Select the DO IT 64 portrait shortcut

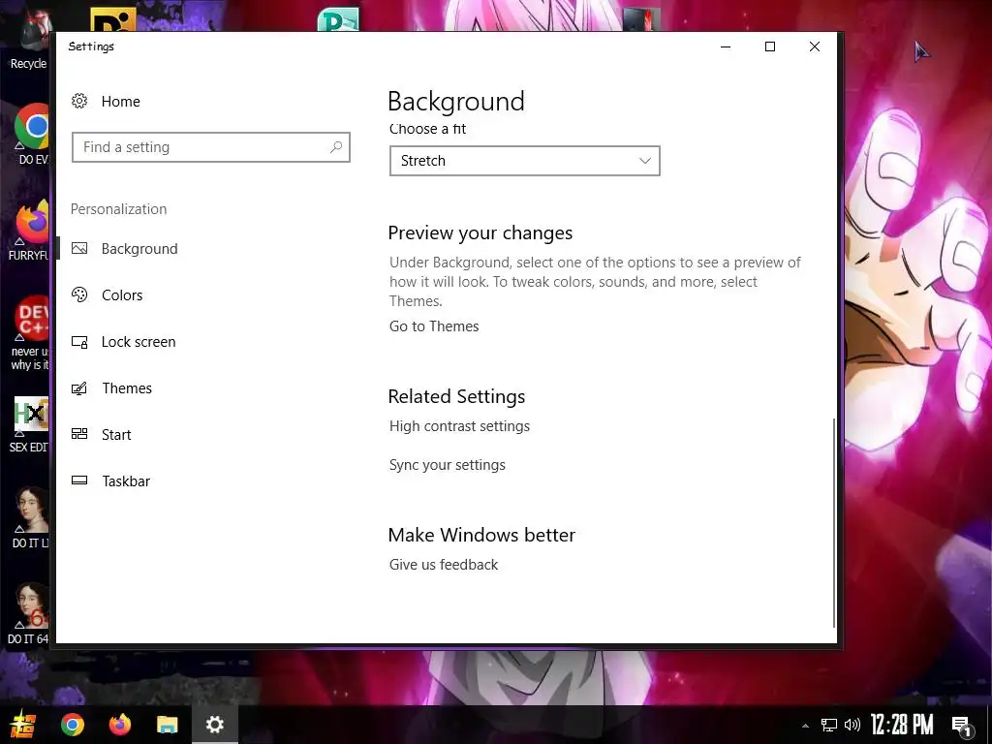[x=29, y=613]
